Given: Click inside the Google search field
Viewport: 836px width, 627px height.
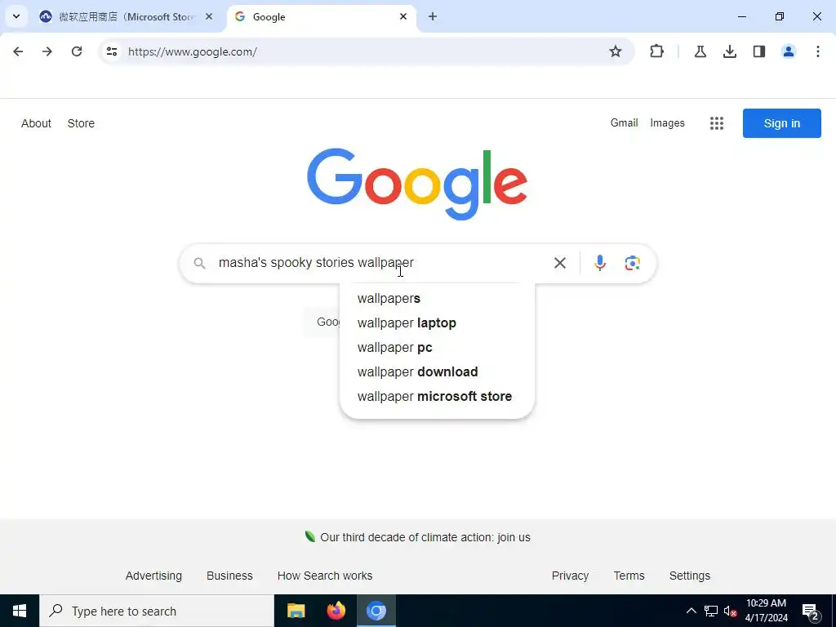Looking at the screenshot, I should (379, 263).
